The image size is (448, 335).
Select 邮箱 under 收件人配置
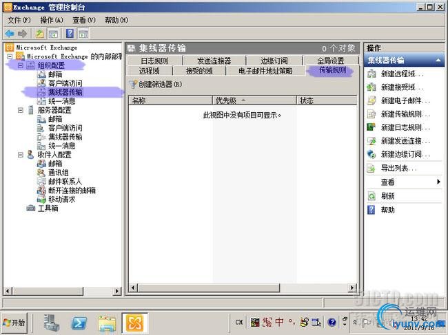55,164
